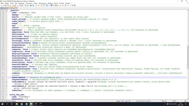Open the Windows notification center icon
189x106 pixels.
point(186,104)
